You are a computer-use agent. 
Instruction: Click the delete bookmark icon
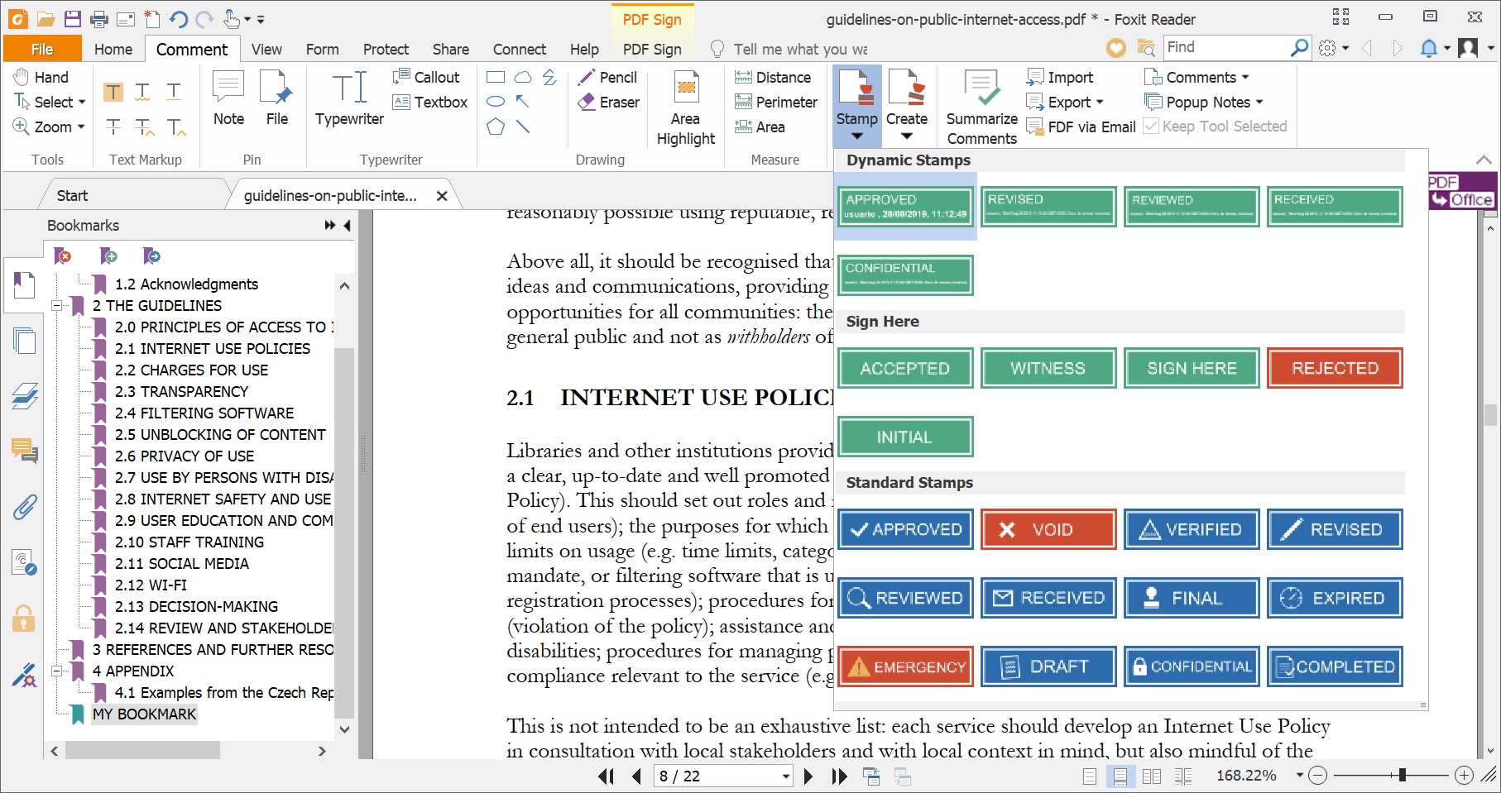pyautogui.click(x=63, y=256)
